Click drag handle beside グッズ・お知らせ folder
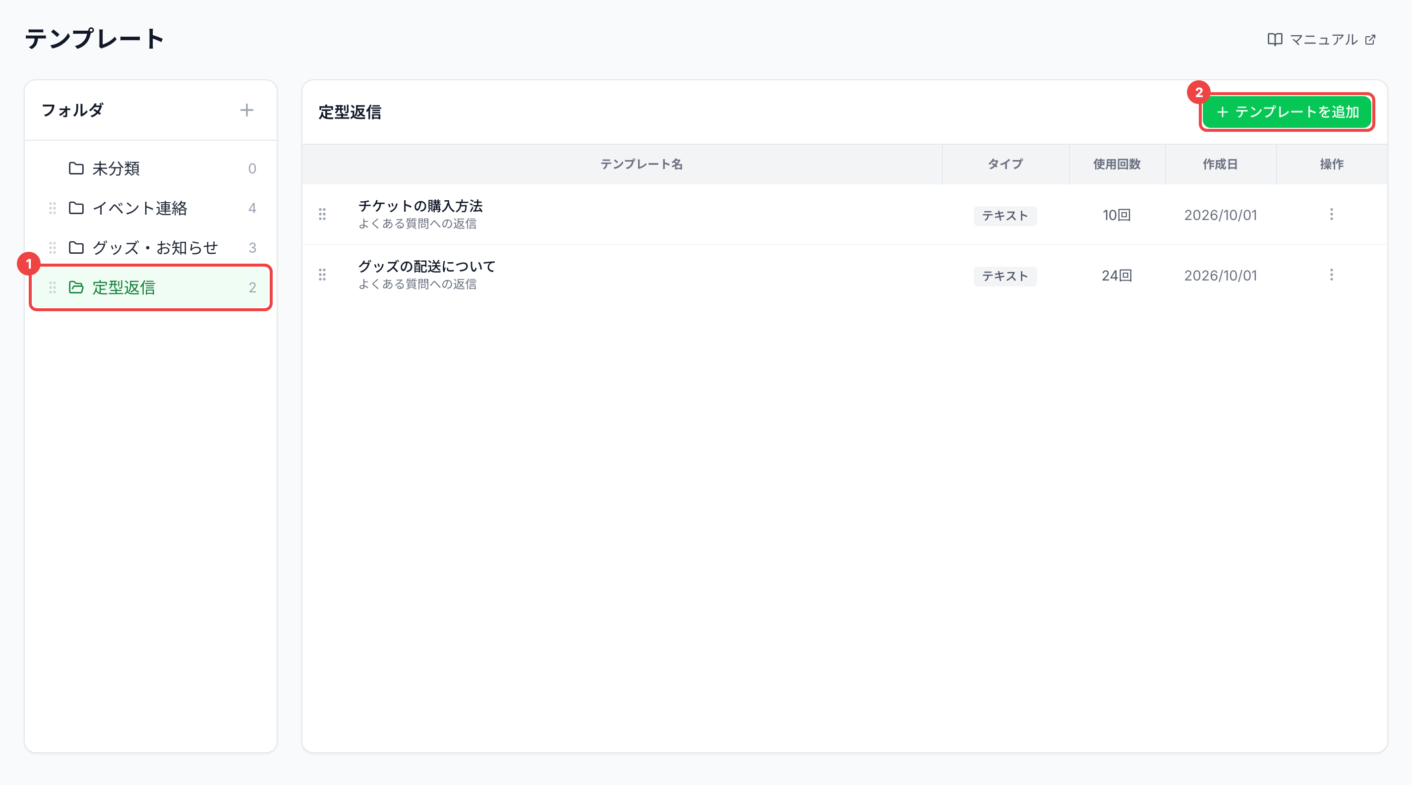This screenshot has width=1412, height=785. click(53, 248)
